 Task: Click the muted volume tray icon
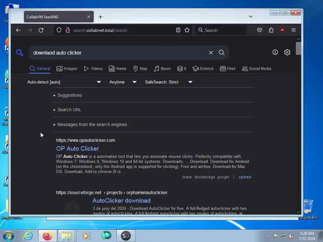point(291,236)
